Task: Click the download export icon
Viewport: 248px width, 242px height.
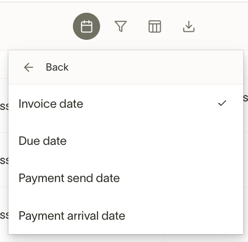Action: (189, 27)
